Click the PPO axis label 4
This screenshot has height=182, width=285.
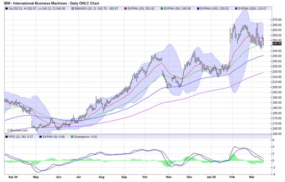(x=273, y=147)
